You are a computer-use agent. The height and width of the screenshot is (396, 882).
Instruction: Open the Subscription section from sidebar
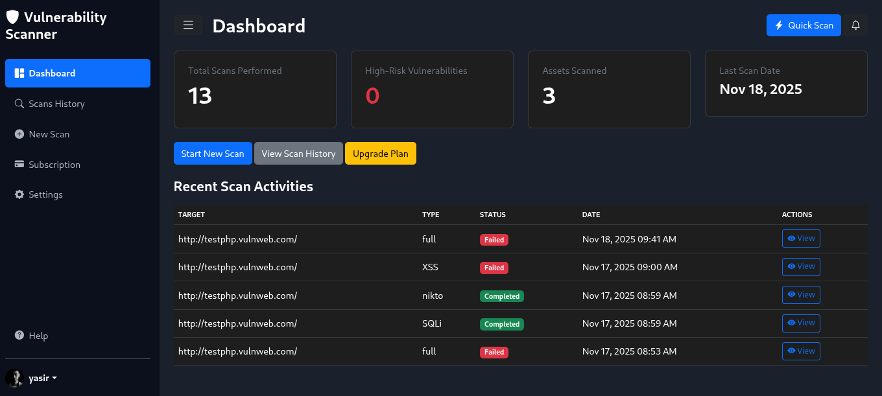(x=54, y=165)
